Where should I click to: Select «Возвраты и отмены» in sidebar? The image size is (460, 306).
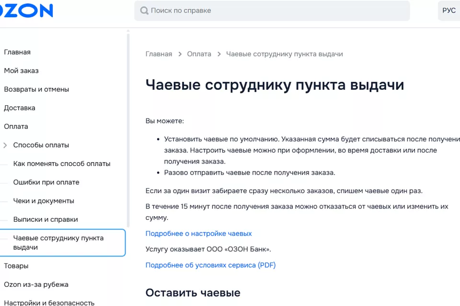point(36,89)
